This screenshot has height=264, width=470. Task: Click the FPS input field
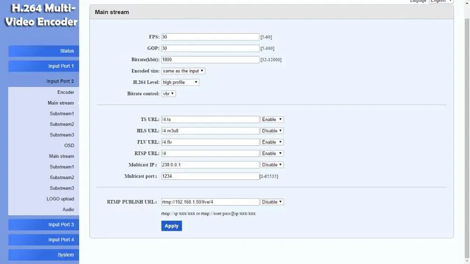pyautogui.click(x=210, y=37)
